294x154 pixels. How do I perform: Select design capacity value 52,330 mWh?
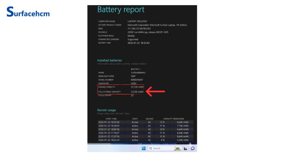pyautogui.click(x=137, y=87)
